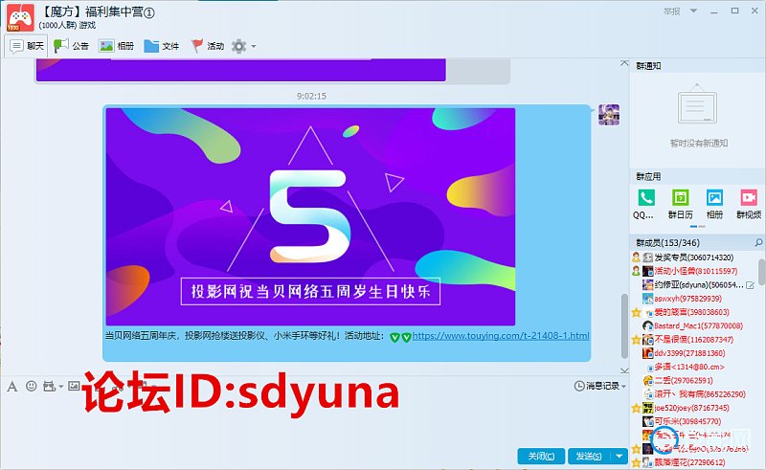The image size is (766, 470).
Task: Click the 群成员(153/346) header
Action: click(x=667, y=243)
